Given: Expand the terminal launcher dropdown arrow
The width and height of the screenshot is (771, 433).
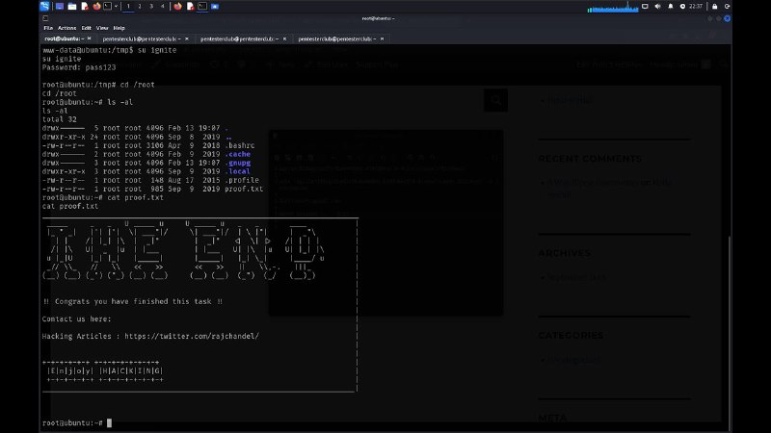Looking at the screenshot, I should [x=116, y=7].
